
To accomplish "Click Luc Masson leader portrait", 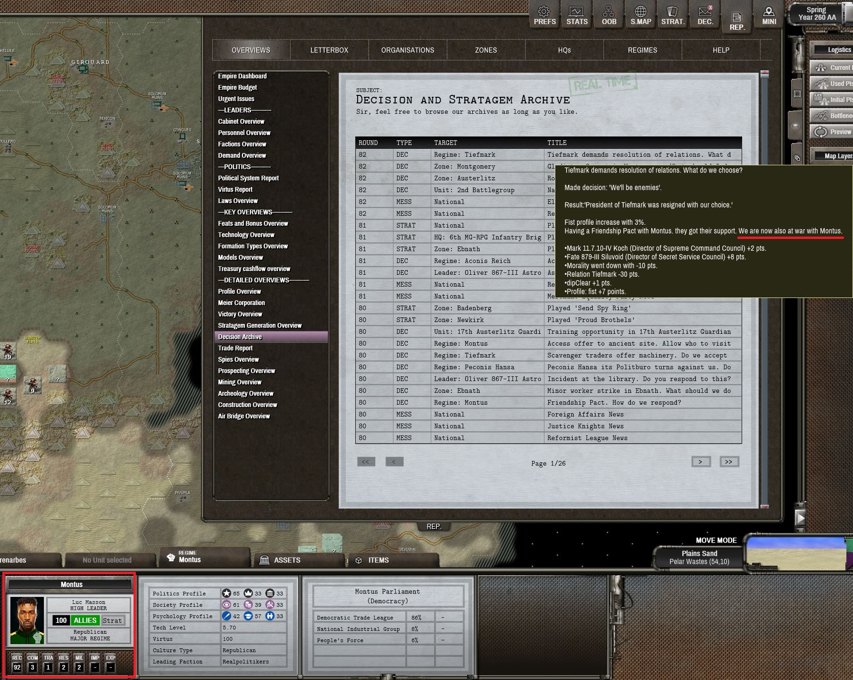I will tap(27, 620).
